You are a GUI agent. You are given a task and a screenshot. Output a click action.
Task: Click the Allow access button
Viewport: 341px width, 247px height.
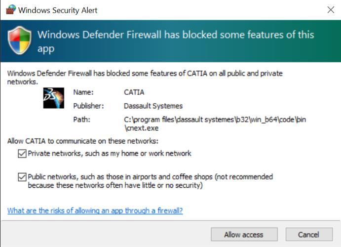244,234
